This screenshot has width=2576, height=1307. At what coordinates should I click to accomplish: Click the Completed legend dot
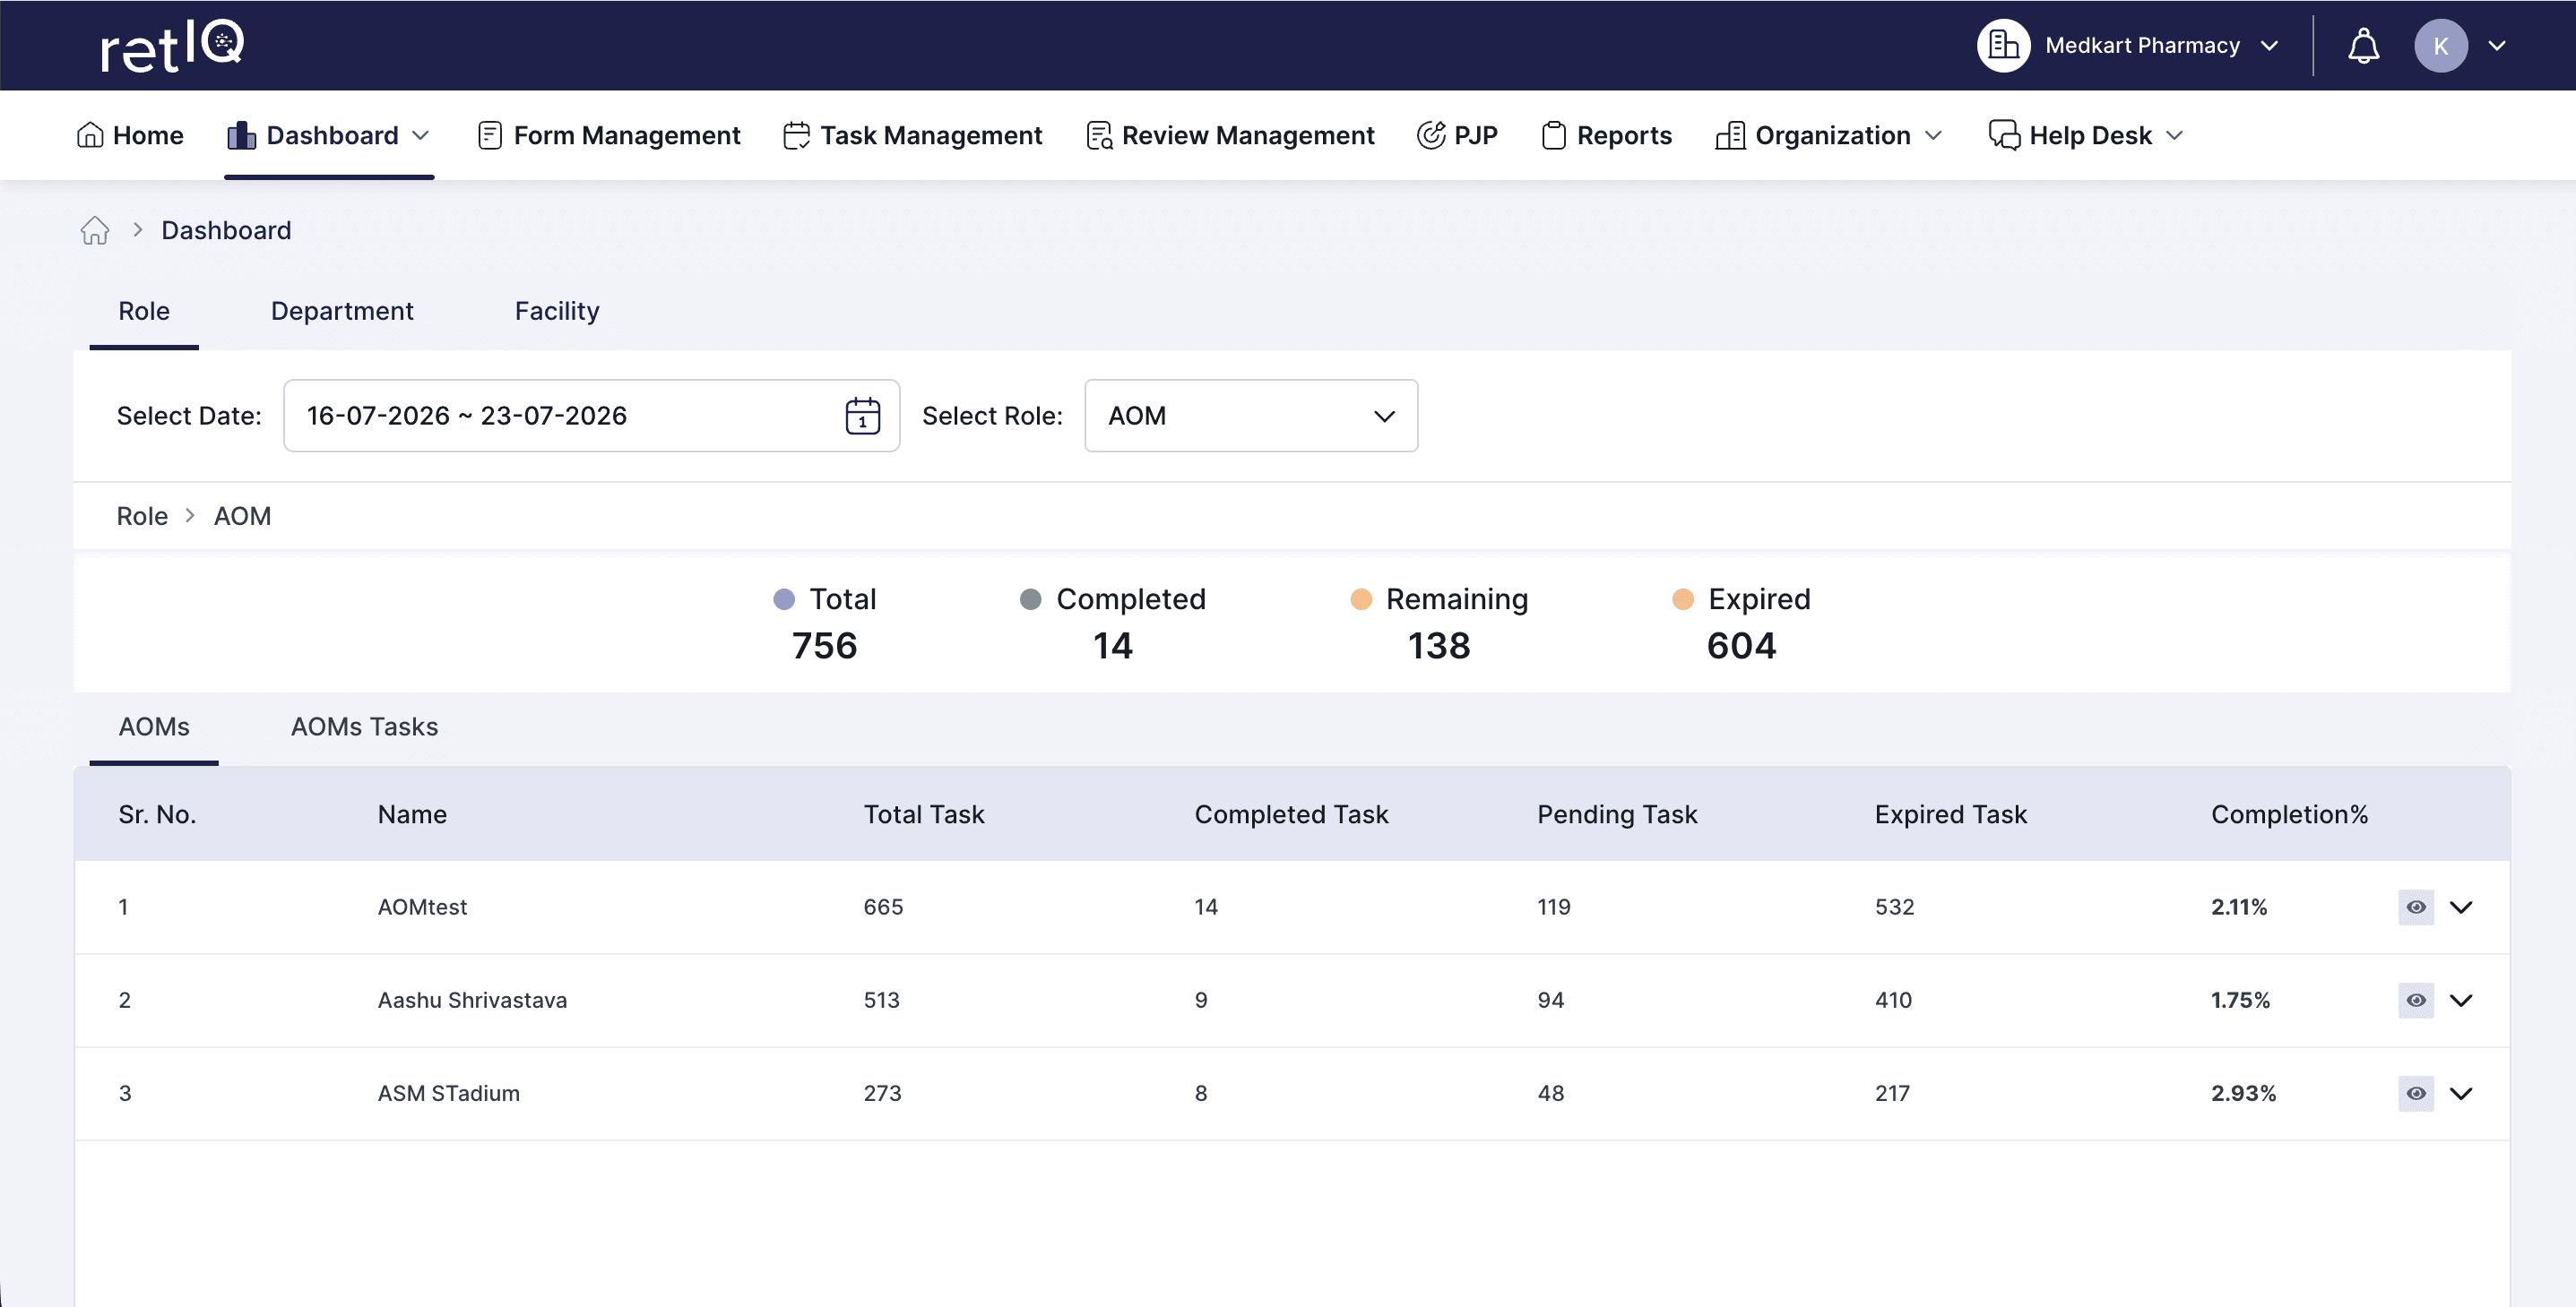[x=1030, y=598]
